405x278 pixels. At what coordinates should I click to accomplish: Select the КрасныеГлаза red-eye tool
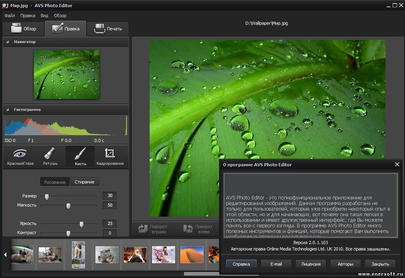click(x=20, y=156)
